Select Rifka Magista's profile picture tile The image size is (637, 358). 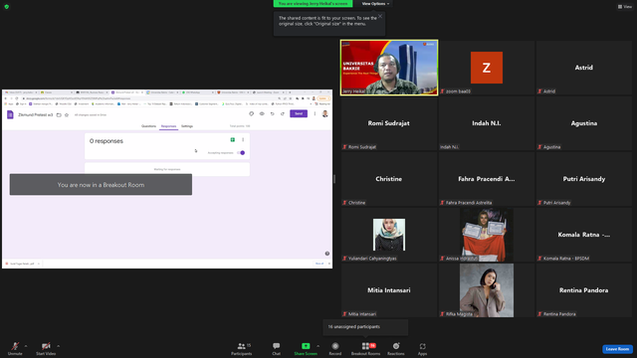tap(487, 290)
